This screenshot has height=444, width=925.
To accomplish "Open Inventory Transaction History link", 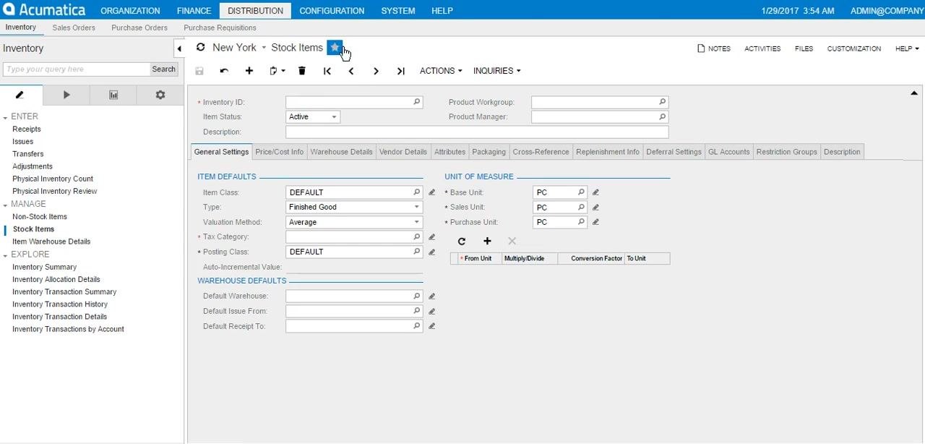I will [60, 304].
